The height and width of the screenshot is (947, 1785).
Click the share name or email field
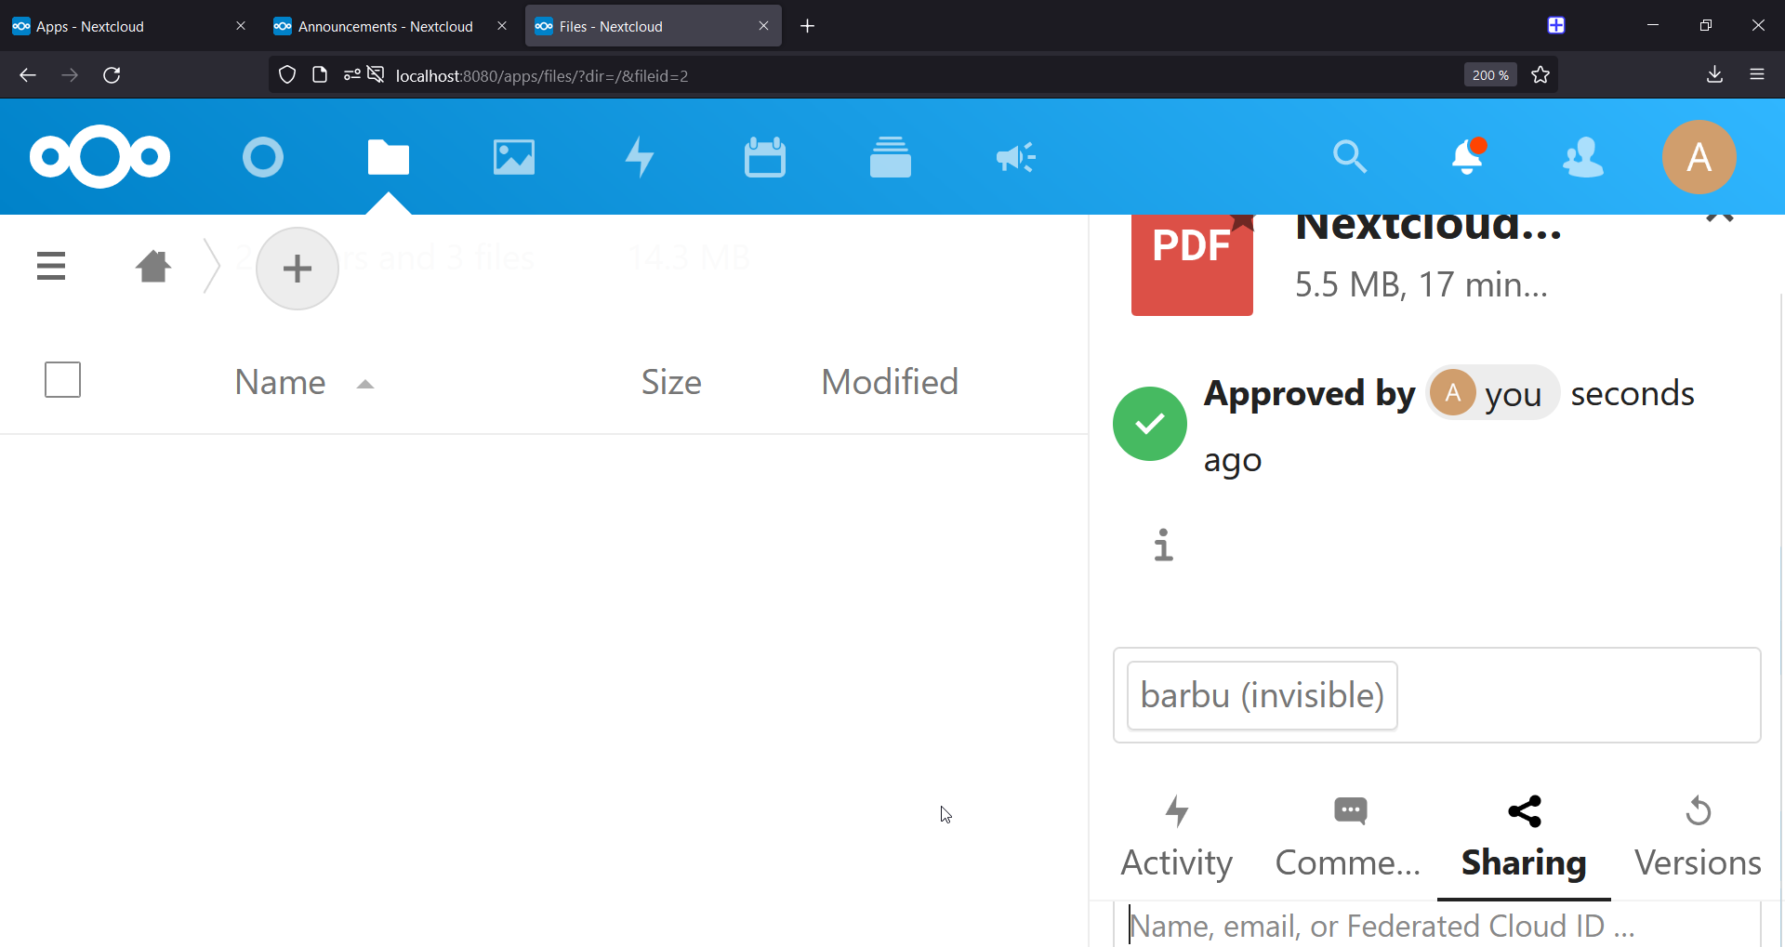click(1436, 926)
